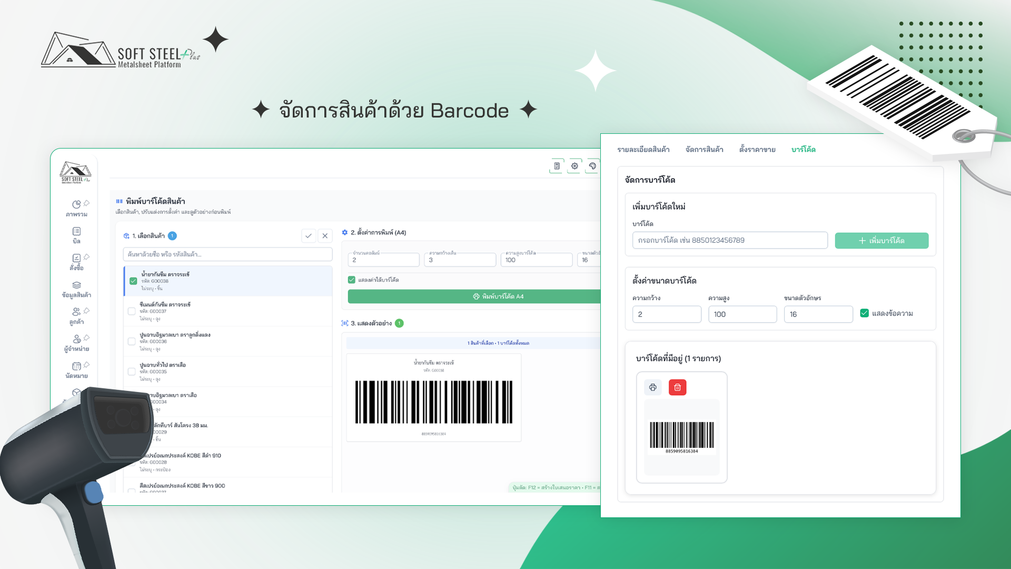Click the select-all checkmark icon button
Image resolution: width=1011 pixels, height=569 pixels.
click(x=309, y=236)
